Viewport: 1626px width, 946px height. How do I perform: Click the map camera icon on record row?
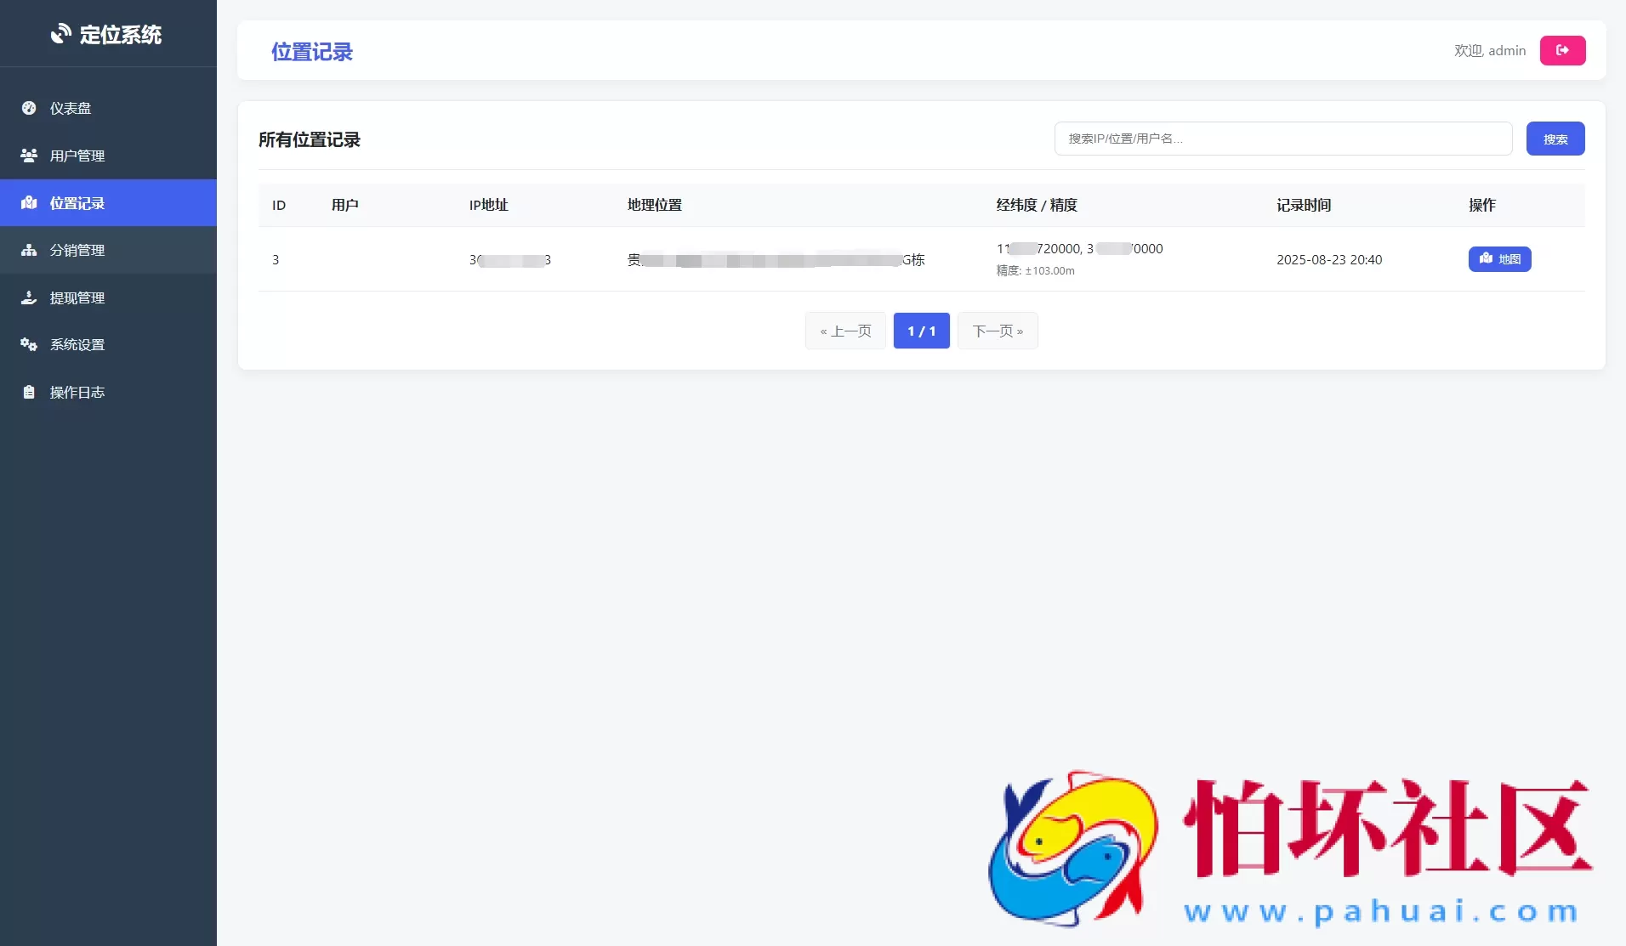pyautogui.click(x=1486, y=259)
